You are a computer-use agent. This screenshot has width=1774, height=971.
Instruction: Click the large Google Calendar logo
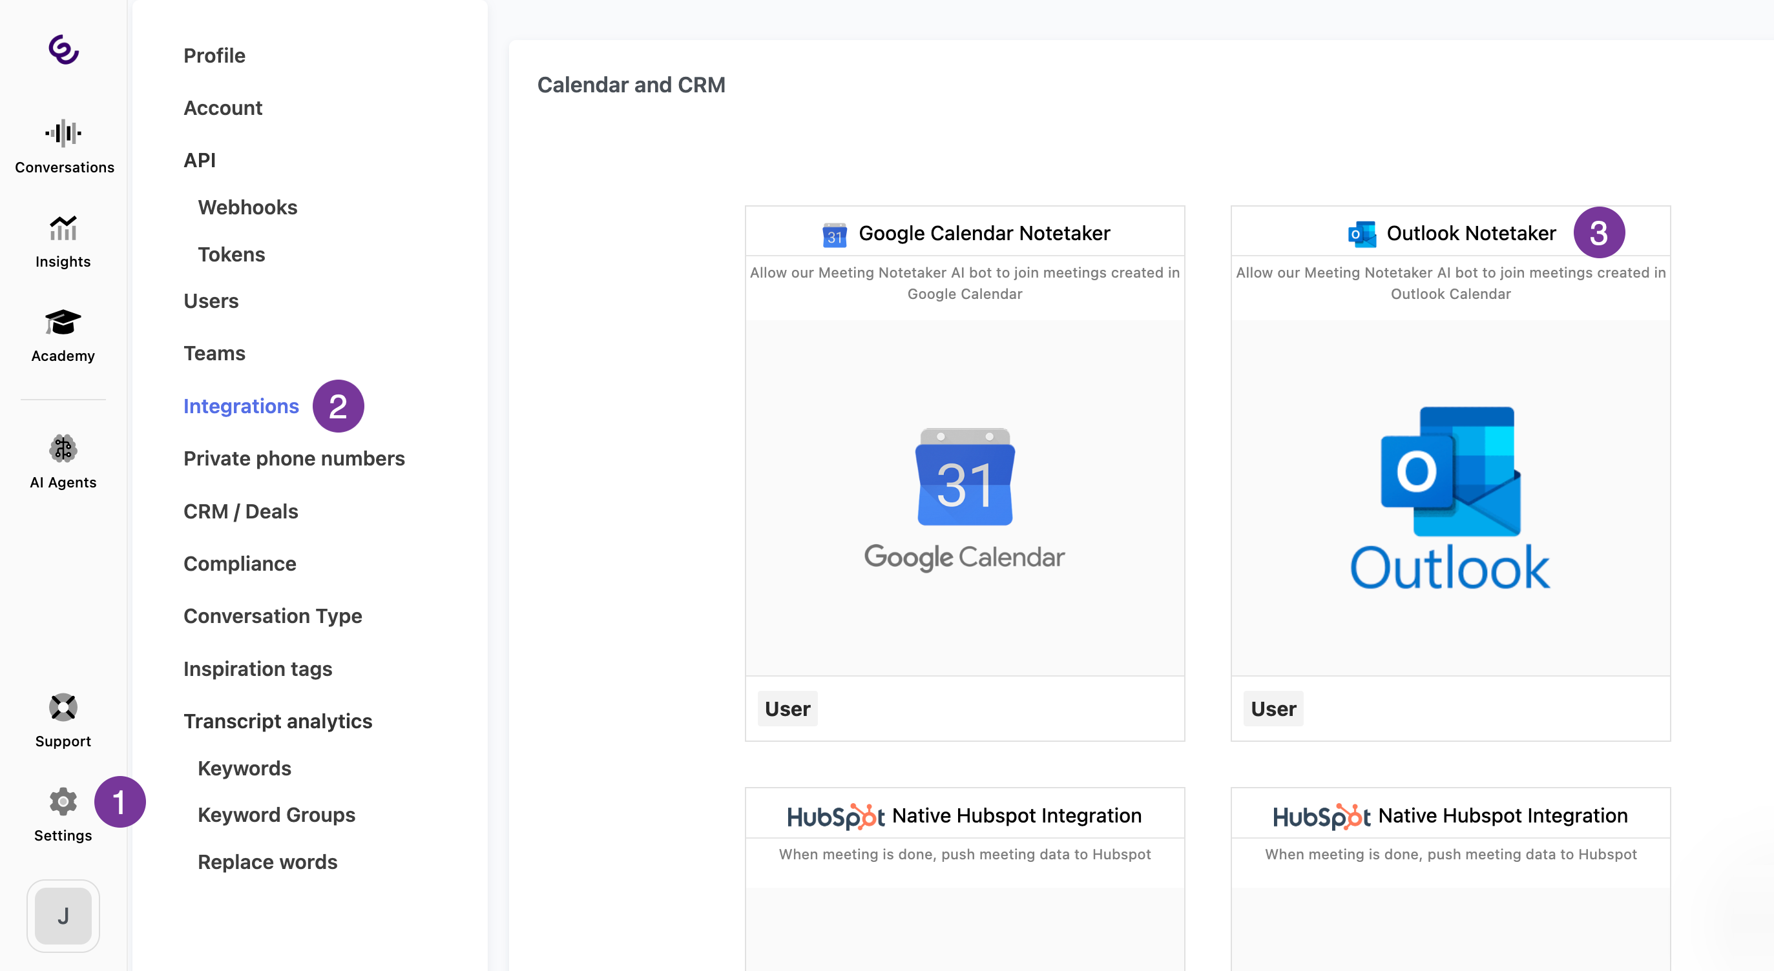click(x=964, y=499)
